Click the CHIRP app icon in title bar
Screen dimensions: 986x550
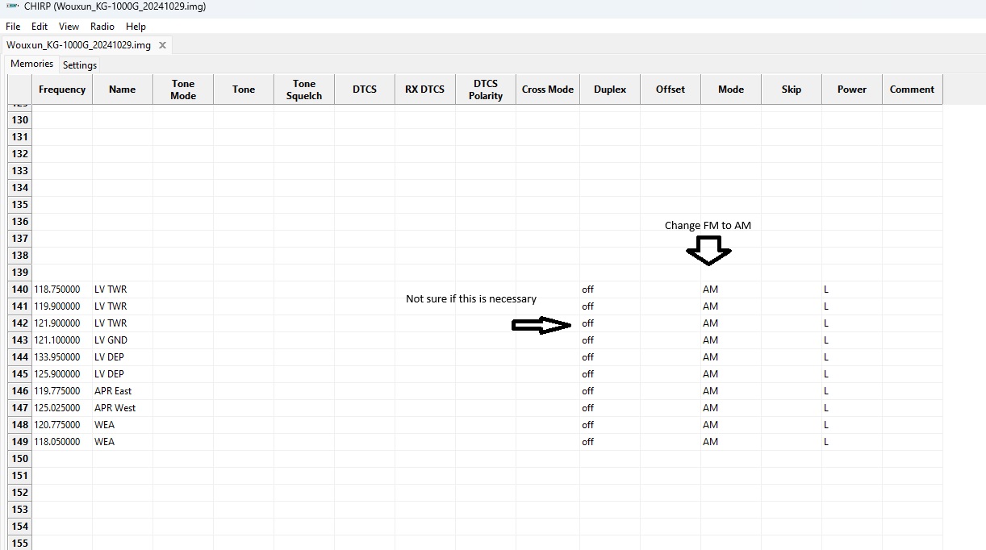click(x=12, y=6)
